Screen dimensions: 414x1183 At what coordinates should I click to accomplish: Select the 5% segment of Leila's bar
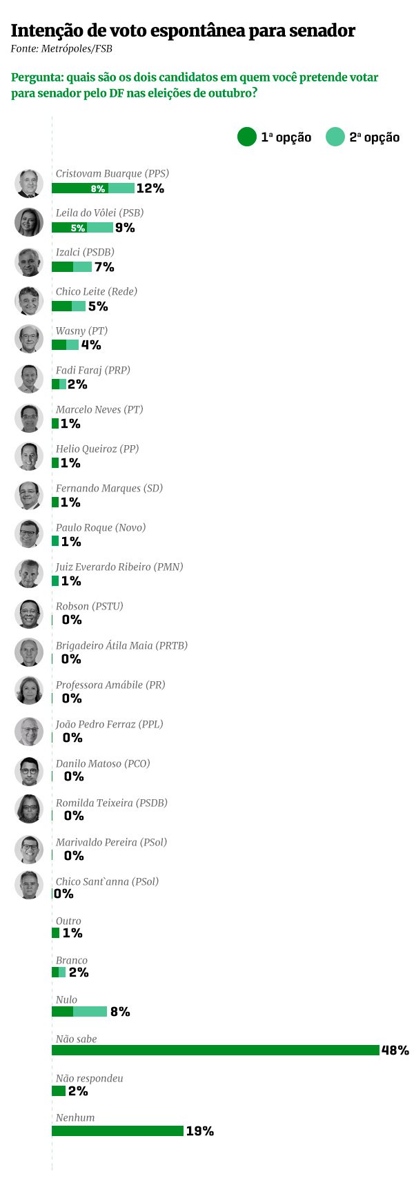pos(69,228)
